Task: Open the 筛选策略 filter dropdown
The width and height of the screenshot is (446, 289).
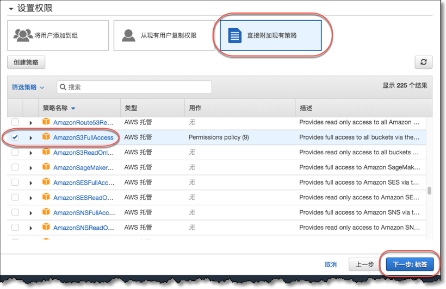Action: (x=28, y=87)
